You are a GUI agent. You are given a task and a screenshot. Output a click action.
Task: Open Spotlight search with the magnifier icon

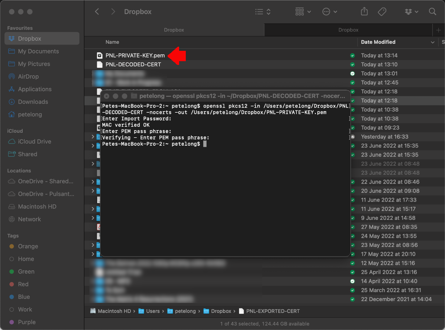coord(432,11)
